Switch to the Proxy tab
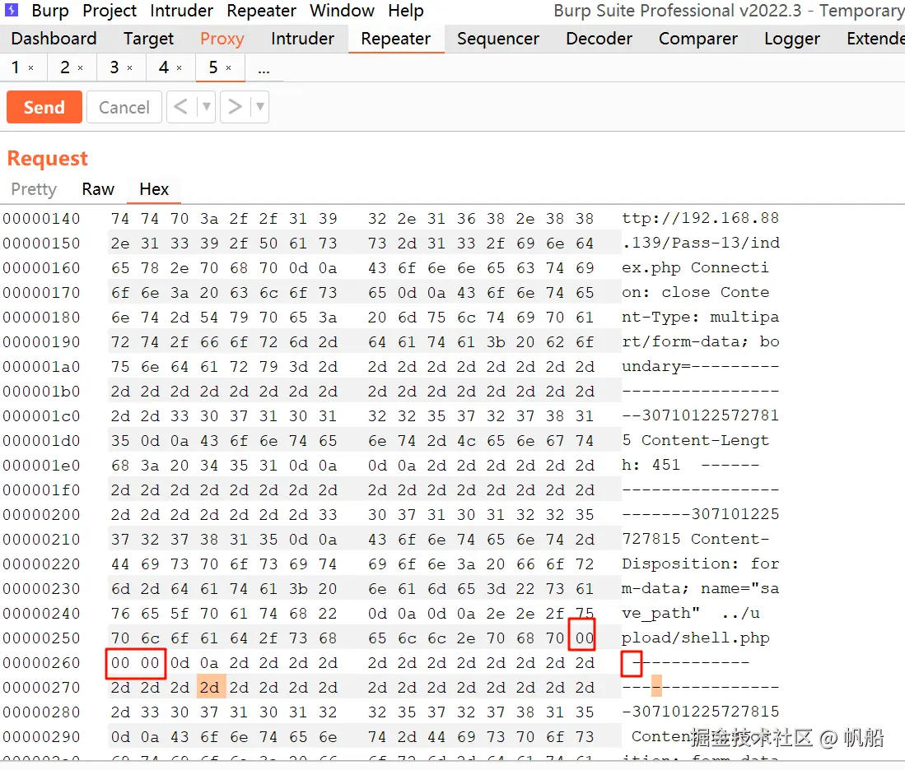This screenshot has height=770, width=905. click(222, 39)
